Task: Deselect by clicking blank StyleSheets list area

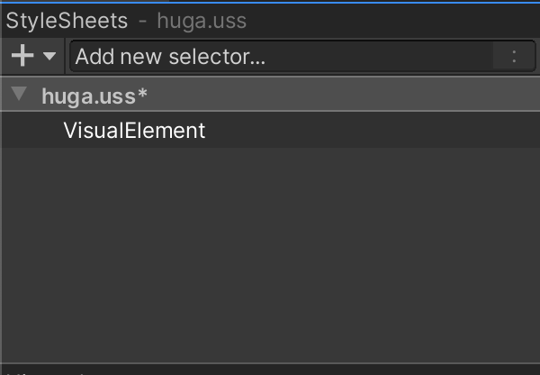Action: point(270,270)
